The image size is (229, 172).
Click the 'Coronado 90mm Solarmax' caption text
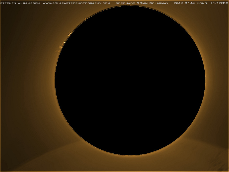pyautogui.click(x=142, y=3)
